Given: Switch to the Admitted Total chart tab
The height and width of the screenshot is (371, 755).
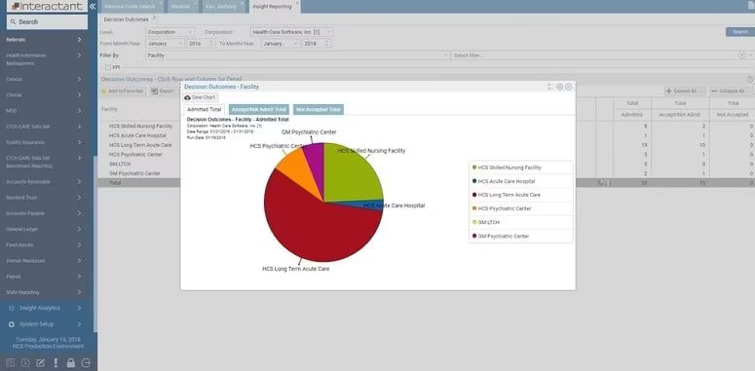Looking at the screenshot, I should coord(205,110).
